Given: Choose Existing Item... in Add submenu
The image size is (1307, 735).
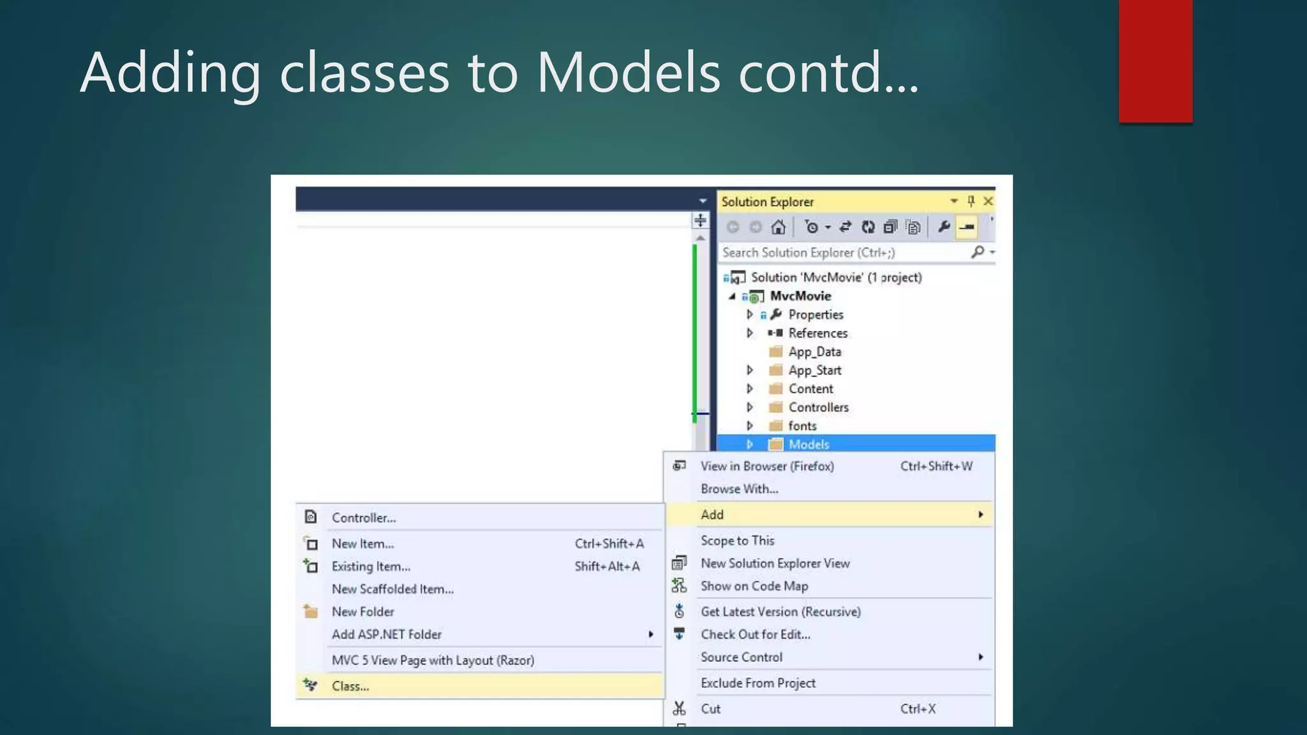Looking at the screenshot, I should [x=480, y=567].
